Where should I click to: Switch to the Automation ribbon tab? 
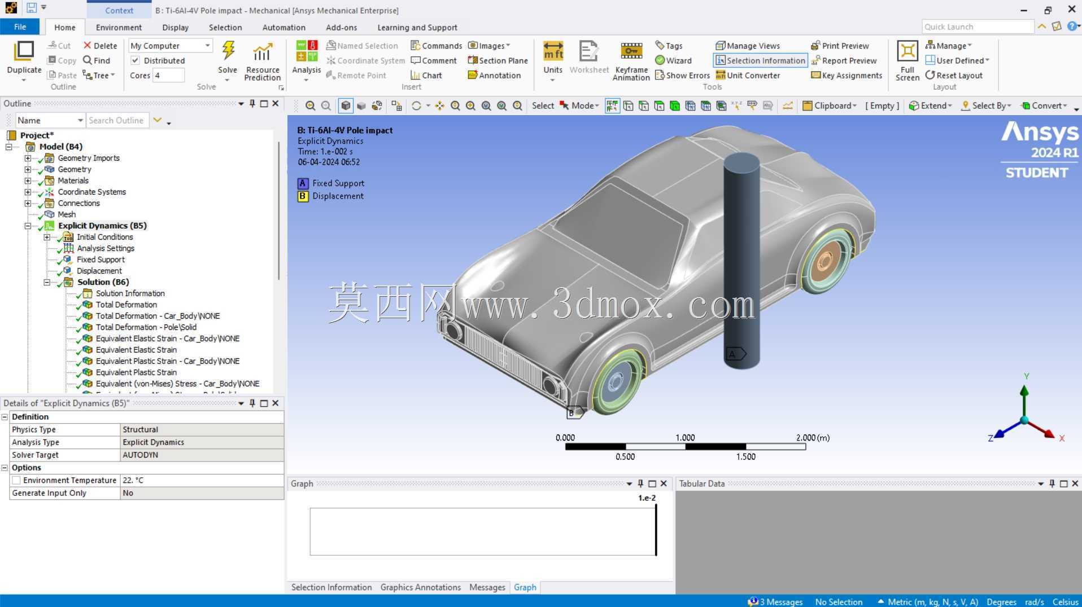pos(283,27)
